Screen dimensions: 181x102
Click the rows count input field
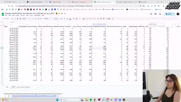point(13,87)
